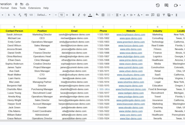Open vertical align dropdown

click(x=125, y=15)
